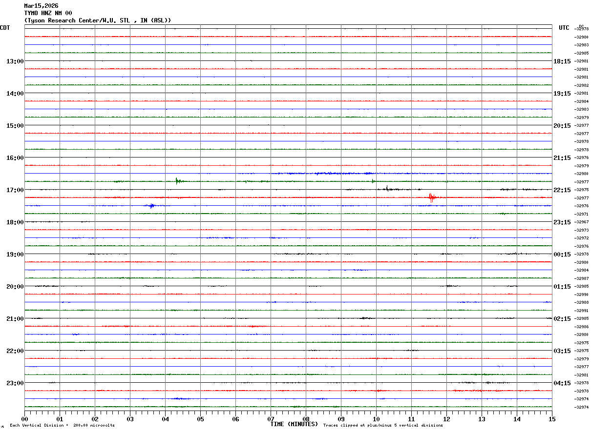
Task: Click the UTC timezone label
Action: tap(564, 28)
